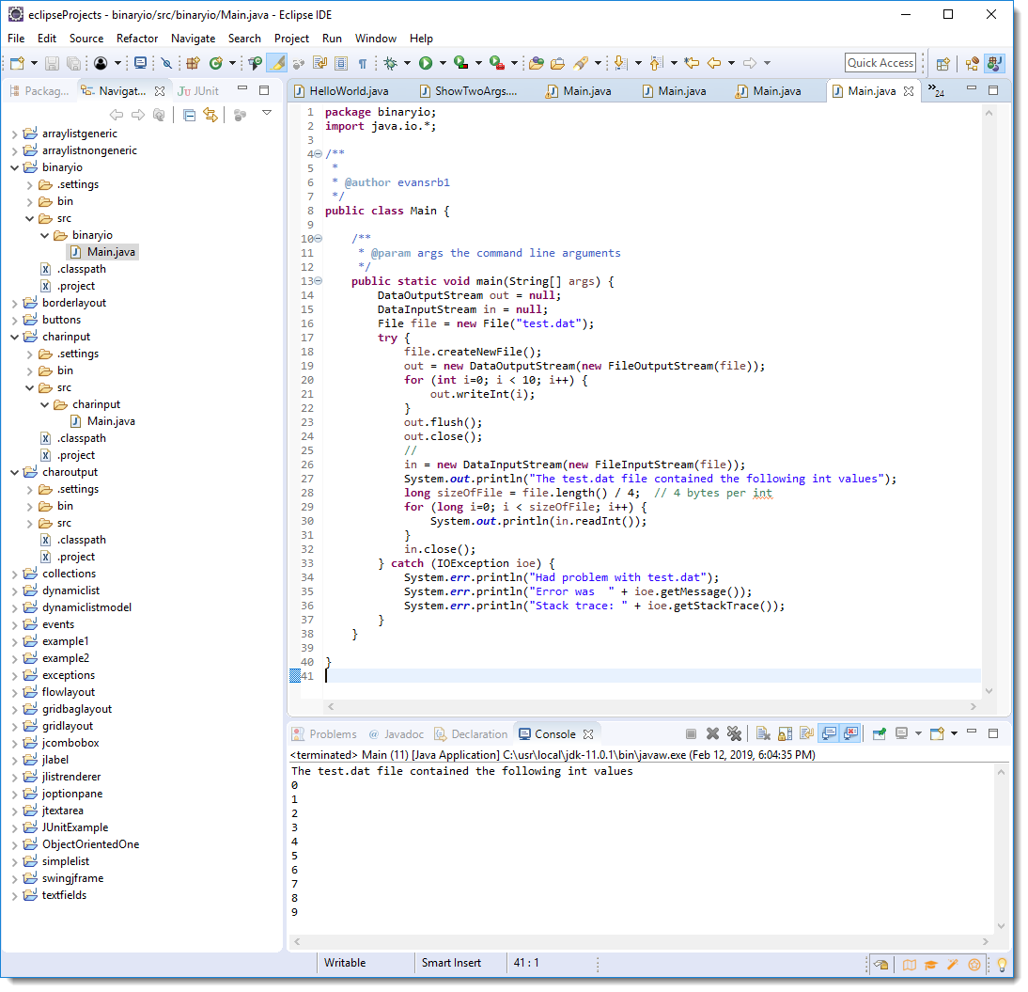1028x992 pixels.
Task: Click the Open Task icon in toolbar
Action: pos(558,63)
